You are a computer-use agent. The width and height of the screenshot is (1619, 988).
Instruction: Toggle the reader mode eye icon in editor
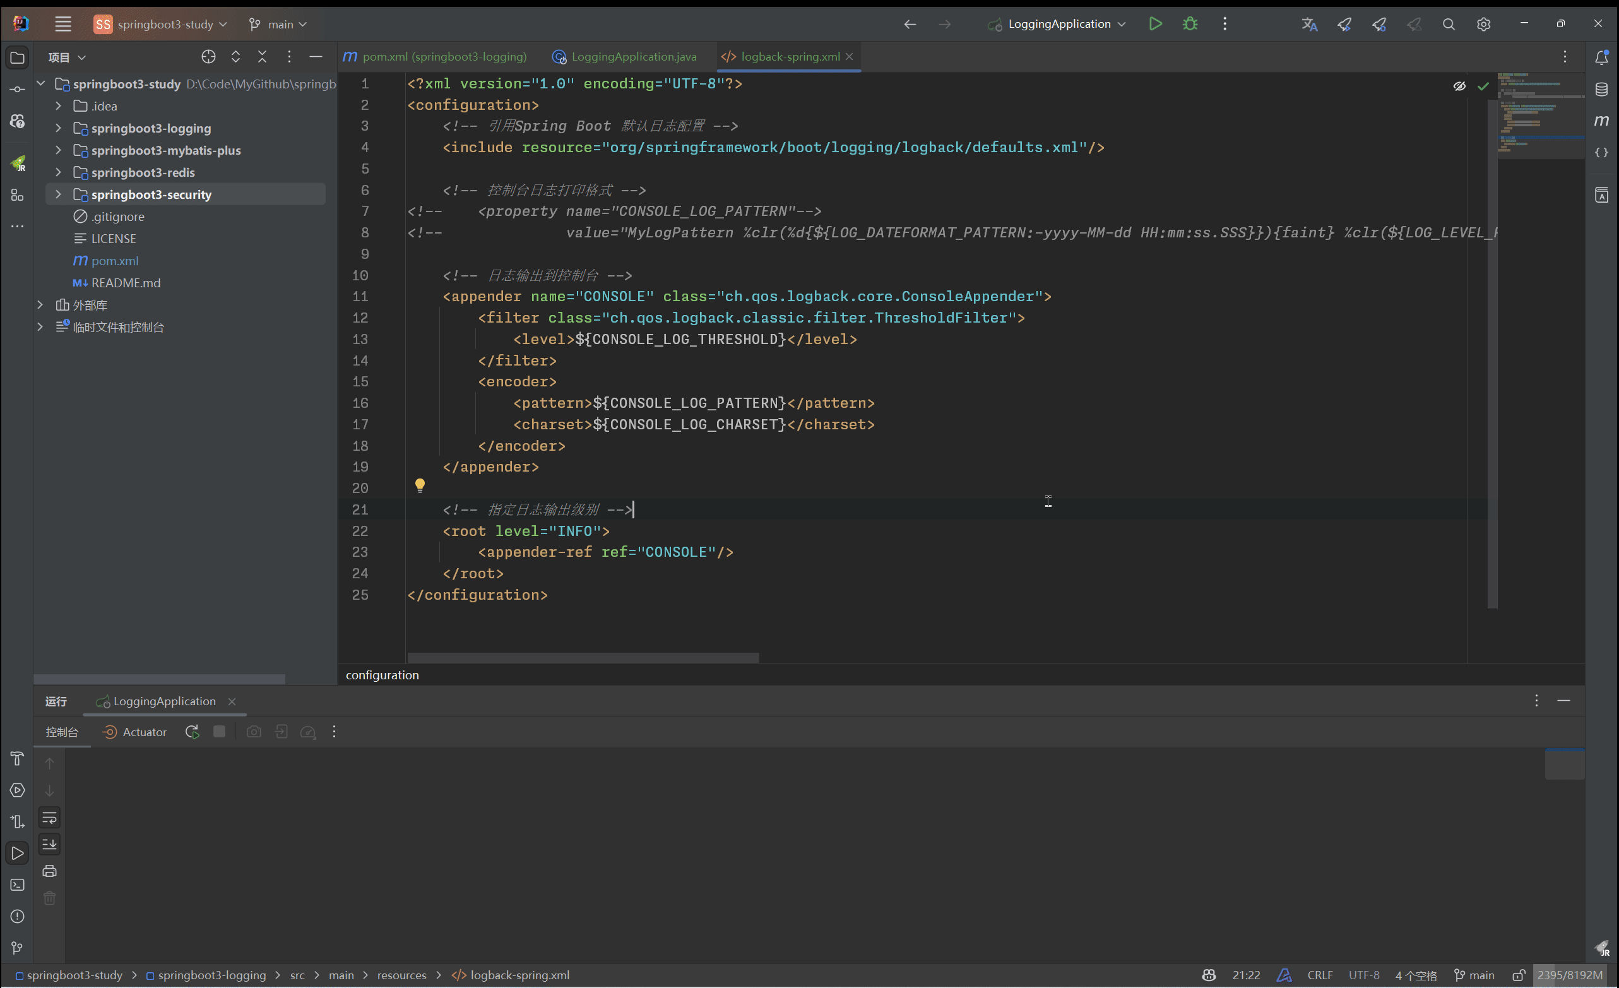tap(1460, 86)
